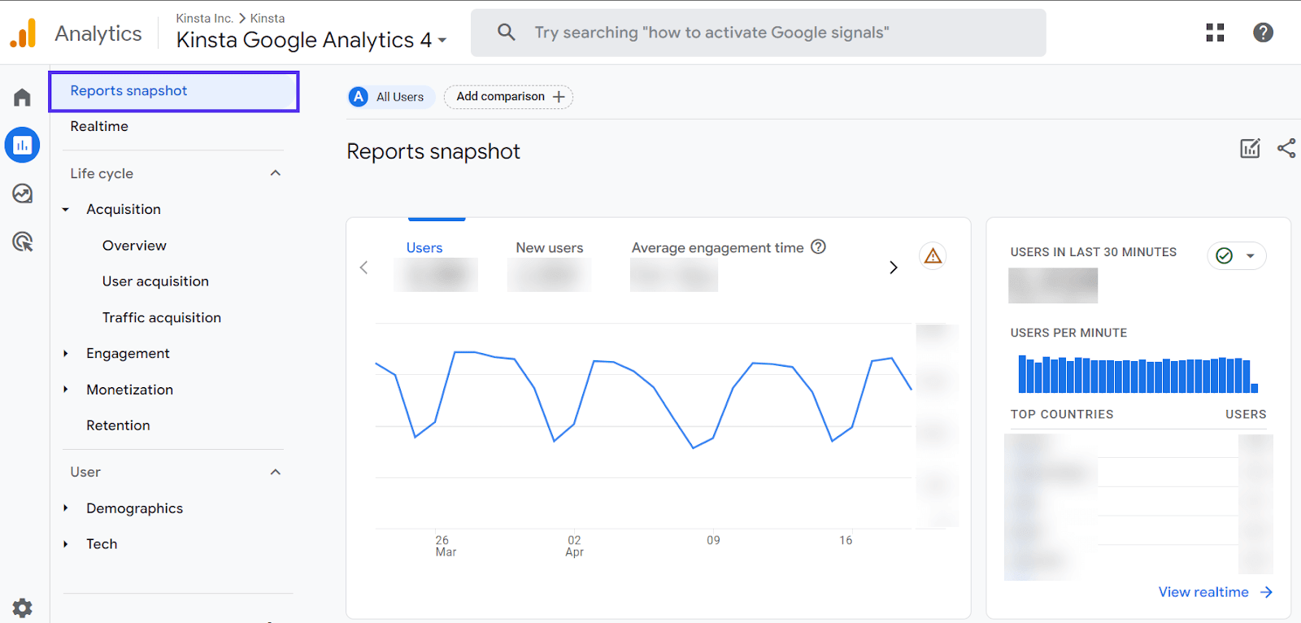Open the Admin settings gear icon

(x=22, y=608)
